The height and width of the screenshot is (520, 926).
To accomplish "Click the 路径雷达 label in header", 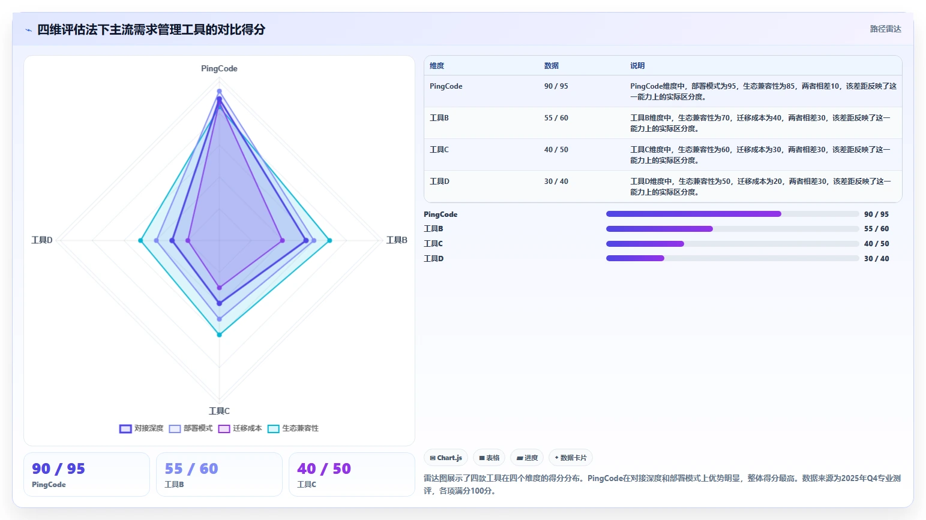I will point(885,29).
